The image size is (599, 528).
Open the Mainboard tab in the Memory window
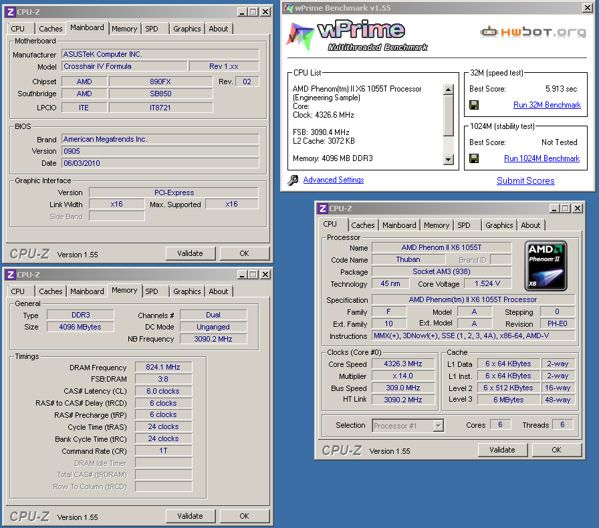tap(87, 291)
